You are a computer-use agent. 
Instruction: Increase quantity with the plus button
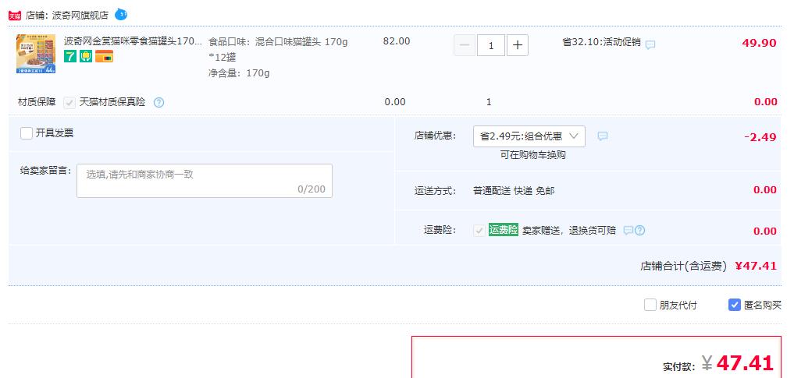(x=518, y=45)
